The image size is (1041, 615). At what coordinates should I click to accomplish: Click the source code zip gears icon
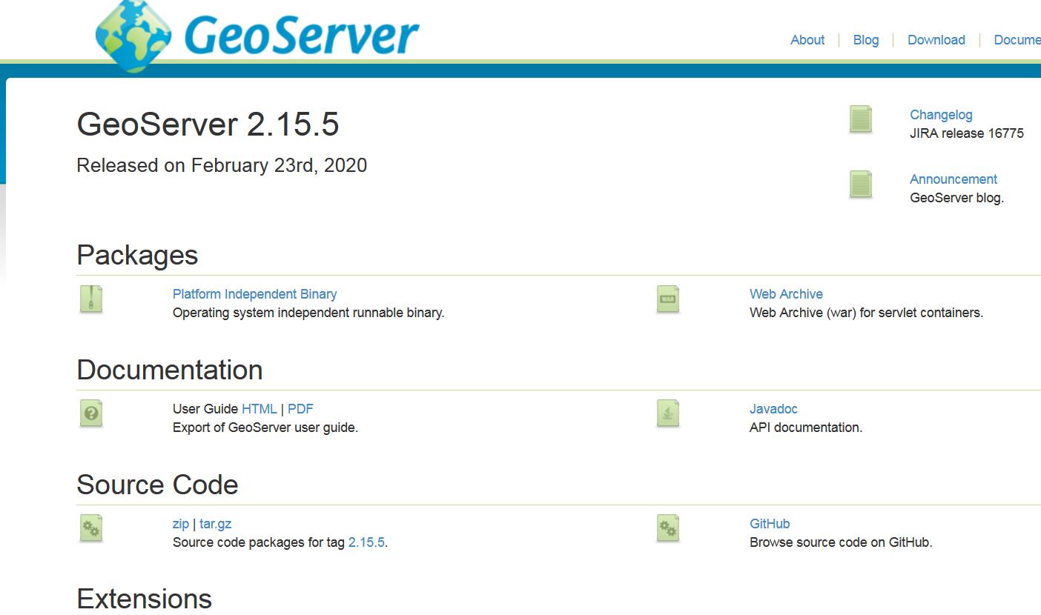(91, 529)
